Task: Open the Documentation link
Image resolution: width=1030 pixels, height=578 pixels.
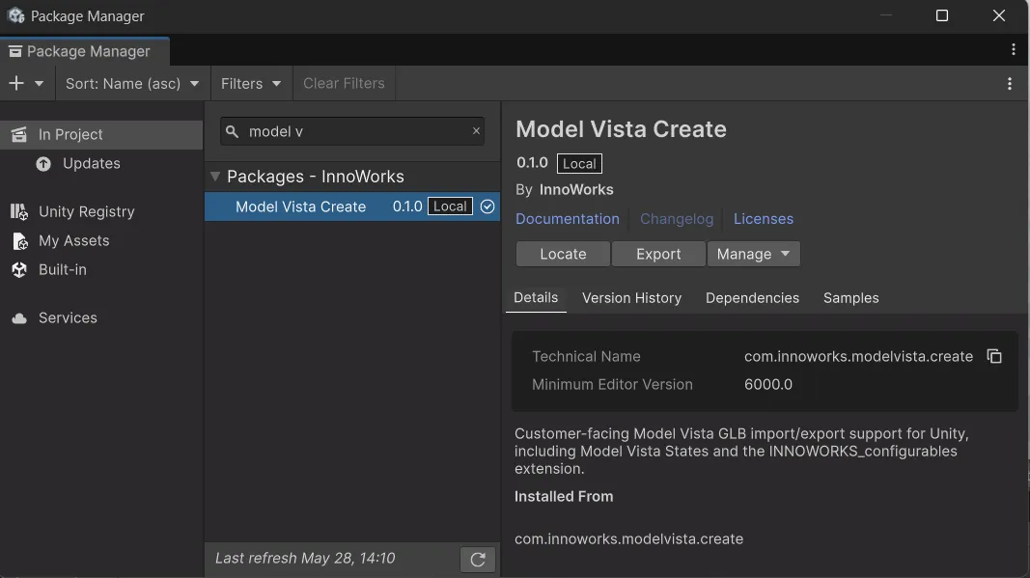Action: point(567,219)
